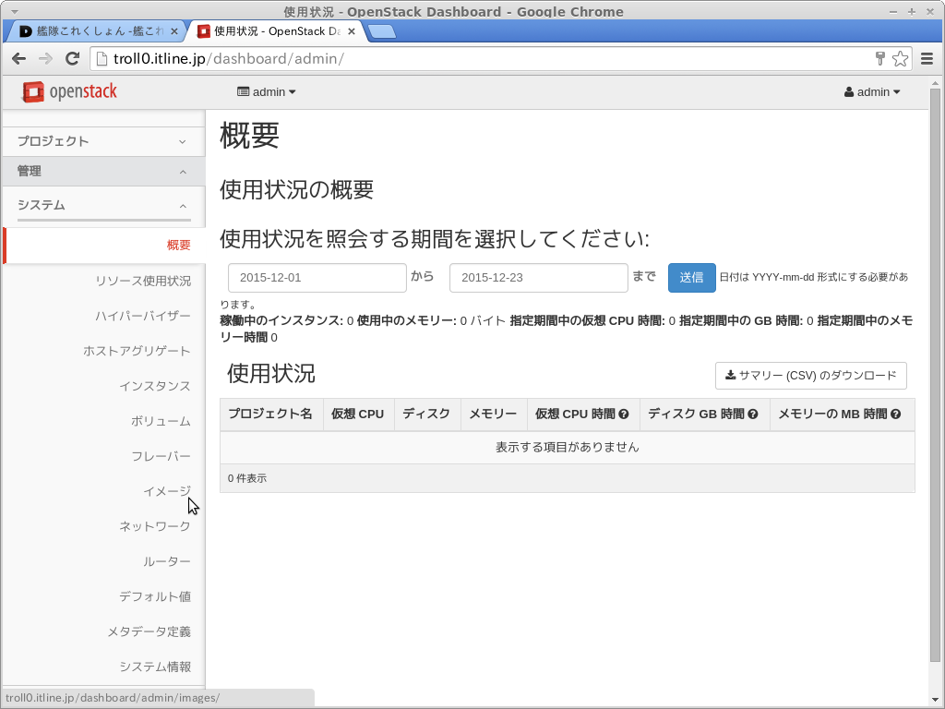Collapse the システム sidebar group
This screenshot has width=945, height=709.
pos(102,205)
